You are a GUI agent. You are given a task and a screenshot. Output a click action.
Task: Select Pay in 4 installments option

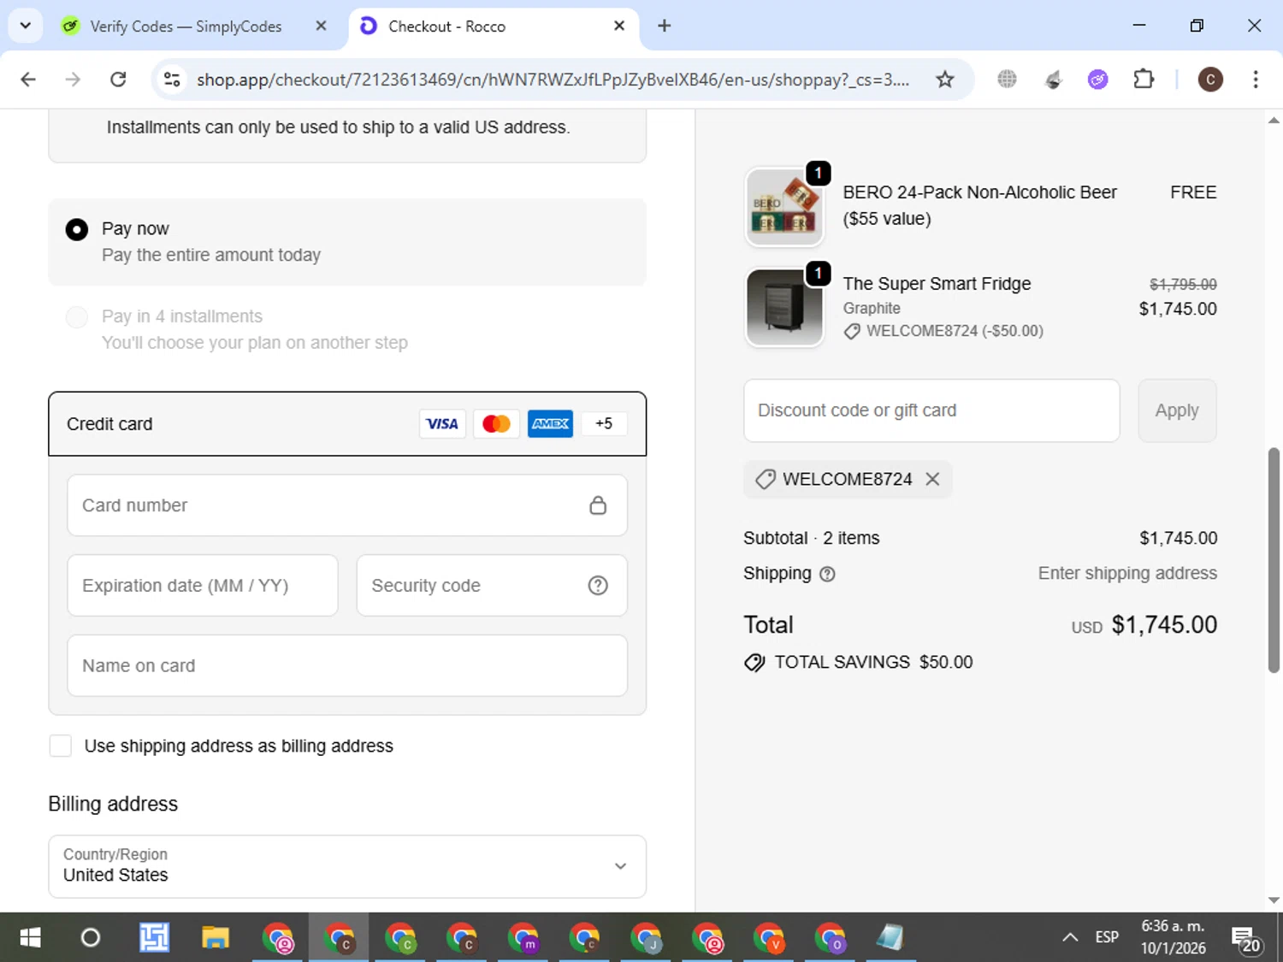click(x=76, y=317)
